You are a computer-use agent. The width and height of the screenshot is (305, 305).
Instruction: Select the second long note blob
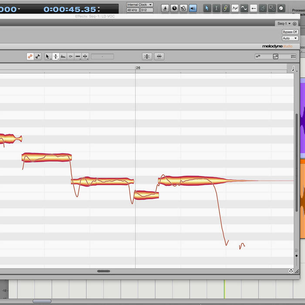click(x=47, y=157)
